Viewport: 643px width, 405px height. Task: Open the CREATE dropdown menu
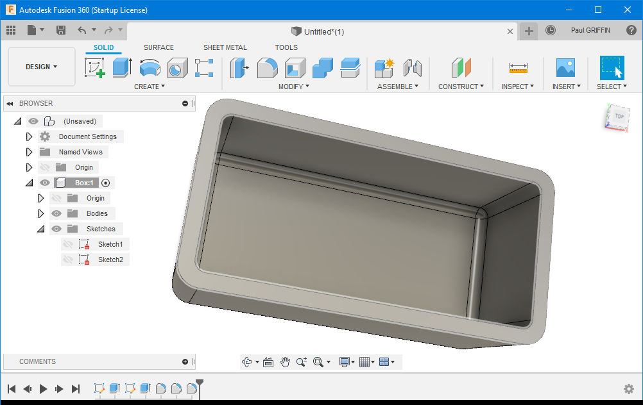tap(150, 87)
